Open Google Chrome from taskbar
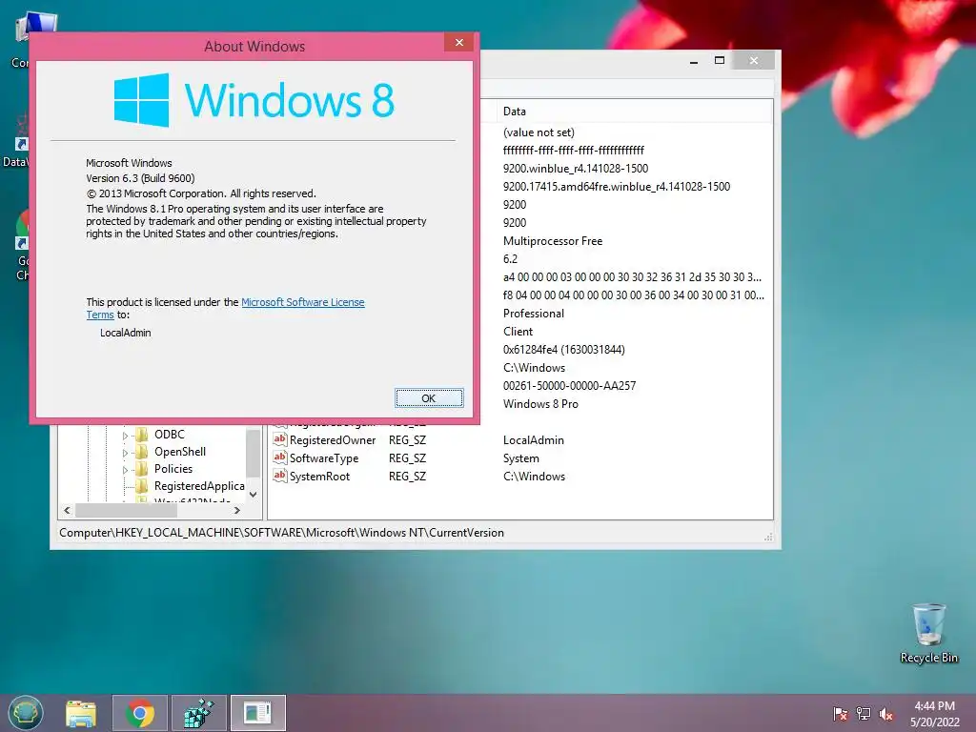Screen dimensions: 976x732 coord(139,713)
